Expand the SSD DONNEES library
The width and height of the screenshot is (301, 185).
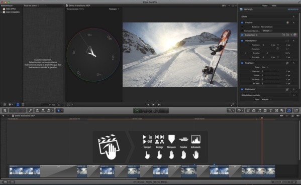coord(2,12)
